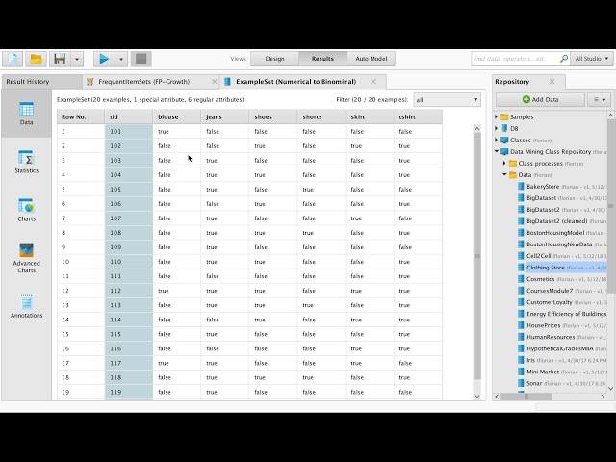Click repository horizontal scroll right arrow

click(603, 397)
